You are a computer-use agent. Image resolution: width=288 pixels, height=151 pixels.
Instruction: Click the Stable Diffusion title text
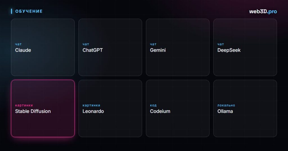click(x=33, y=111)
